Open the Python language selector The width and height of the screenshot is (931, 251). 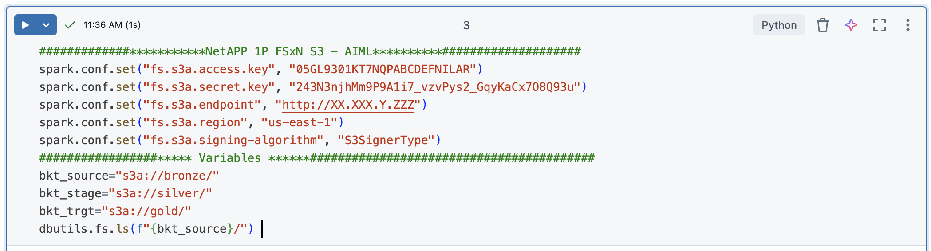779,25
